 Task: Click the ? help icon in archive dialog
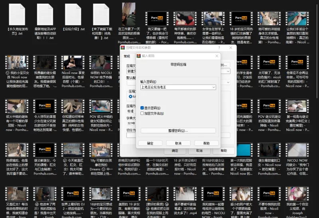[x=219, y=48]
